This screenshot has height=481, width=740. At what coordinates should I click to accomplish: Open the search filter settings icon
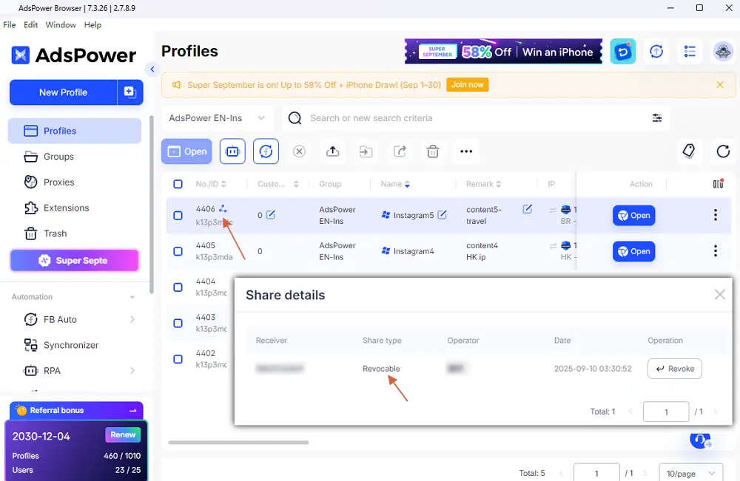pos(657,117)
